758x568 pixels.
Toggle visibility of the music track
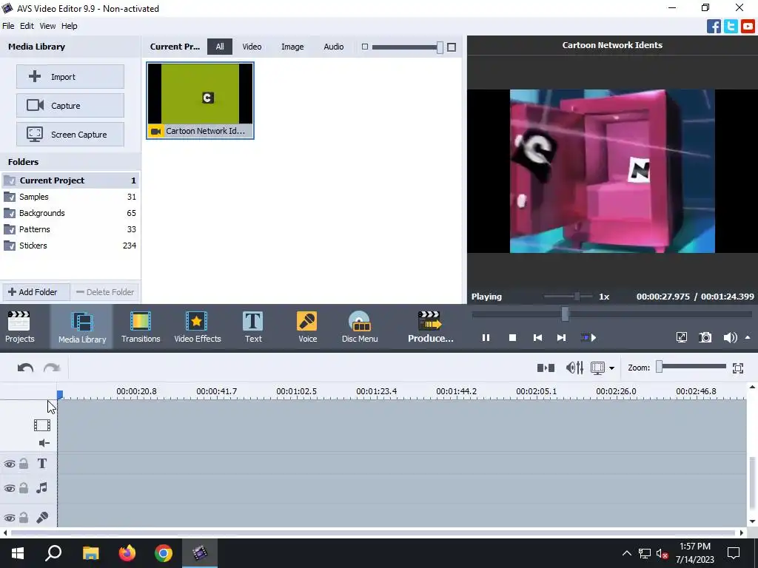[10, 488]
